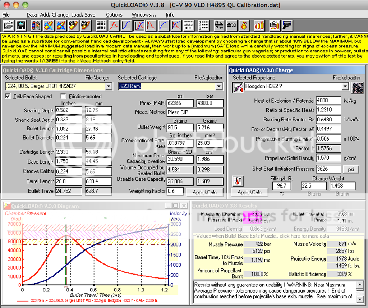
Task: Expand the Selected Bullet dropdown
Action: click(109, 87)
